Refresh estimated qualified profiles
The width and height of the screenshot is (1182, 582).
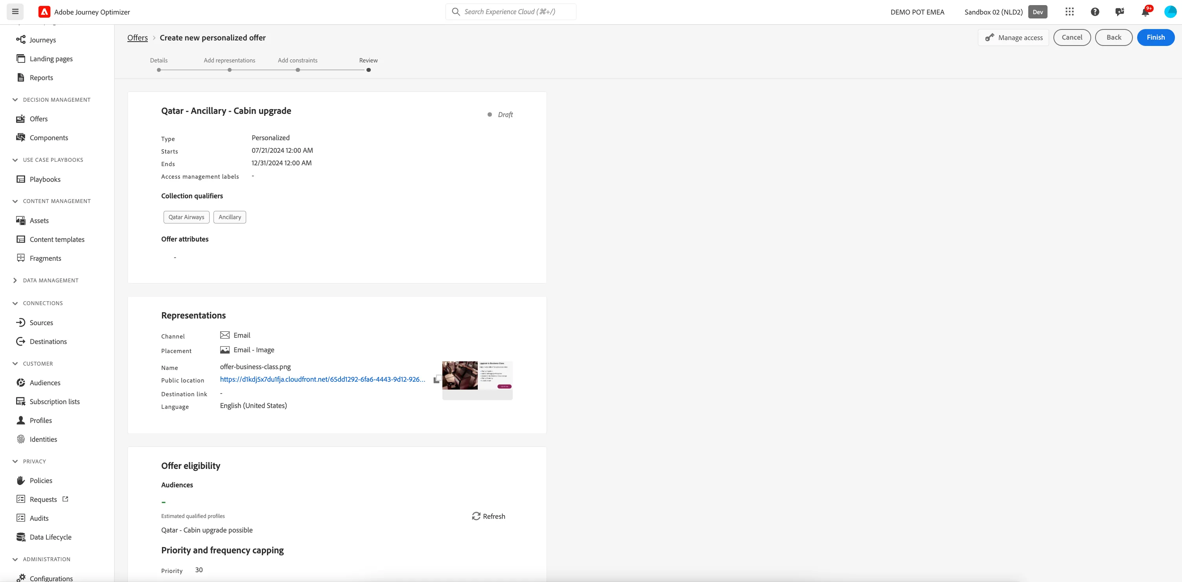[x=488, y=516]
